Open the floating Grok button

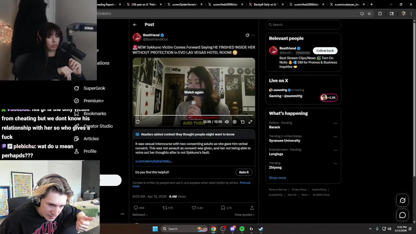(x=402, y=201)
